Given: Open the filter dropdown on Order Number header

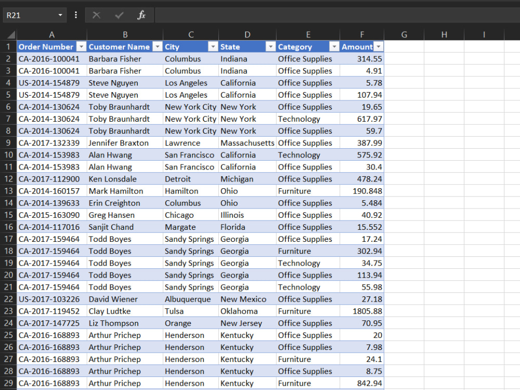Looking at the screenshot, I should point(81,47).
